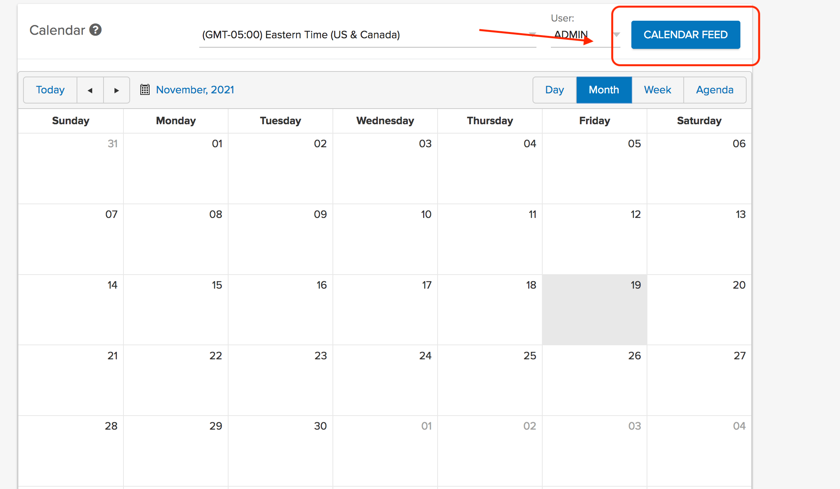Show the Agenda view
Viewport: 840px width, 489px height.
pyautogui.click(x=715, y=90)
